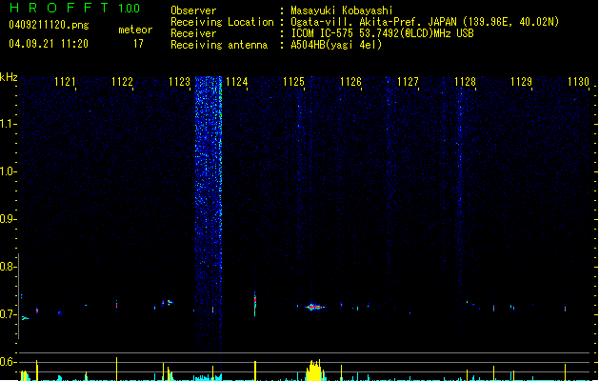This screenshot has height=381, width=599.
Task: Click the 1.0 kHz axis label
Action: click(8, 171)
